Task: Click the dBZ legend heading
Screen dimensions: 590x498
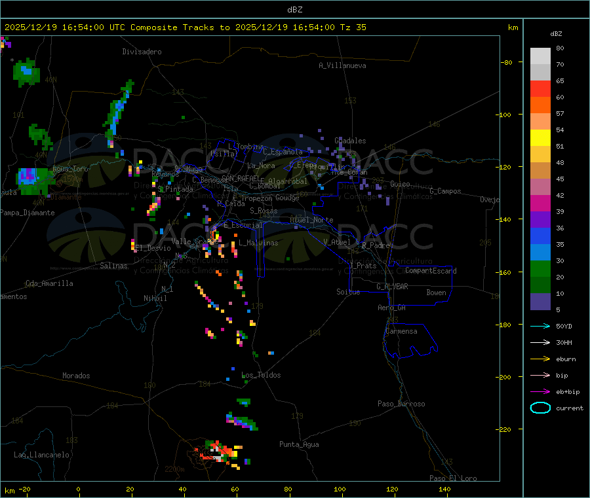Action: pos(556,34)
